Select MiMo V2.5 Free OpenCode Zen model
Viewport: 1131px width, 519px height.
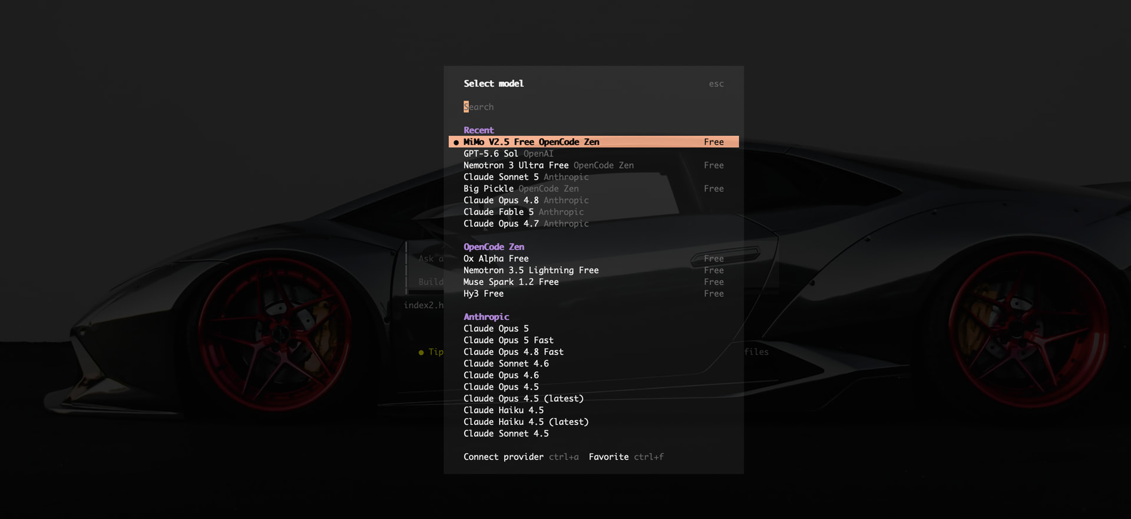593,142
